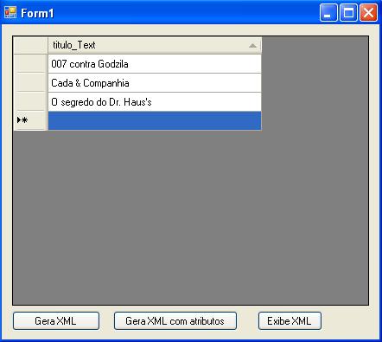Select row header of Cada & Companhia

pos(30,83)
